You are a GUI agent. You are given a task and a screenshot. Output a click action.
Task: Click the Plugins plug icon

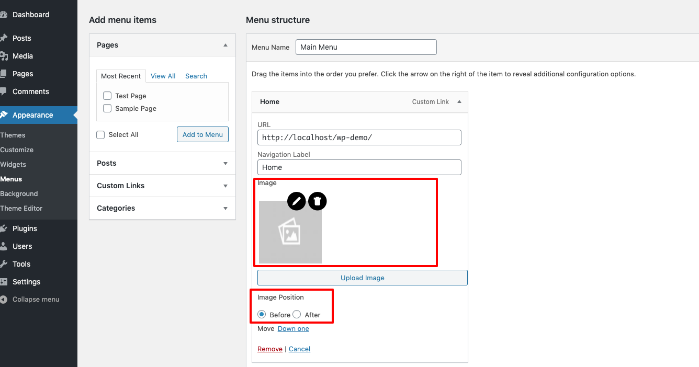pos(3,228)
